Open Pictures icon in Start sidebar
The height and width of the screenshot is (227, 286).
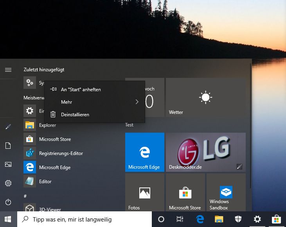tap(8, 164)
